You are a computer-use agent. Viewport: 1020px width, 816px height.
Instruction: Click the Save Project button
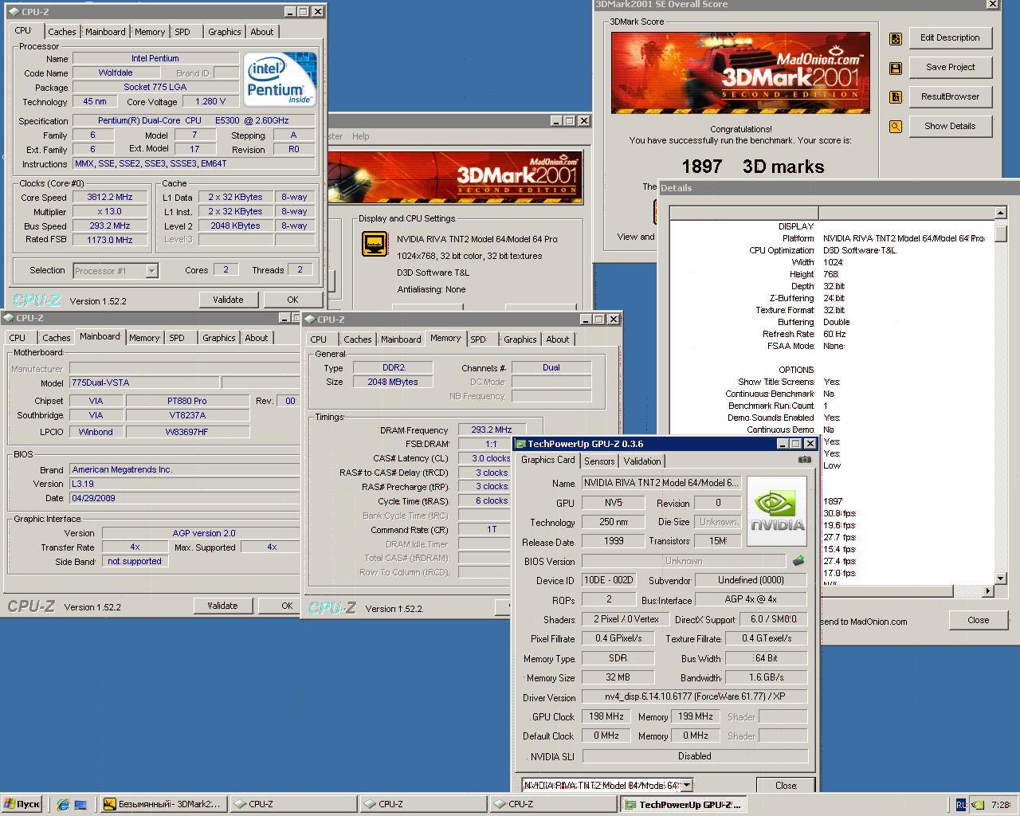[x=950, y=67]
